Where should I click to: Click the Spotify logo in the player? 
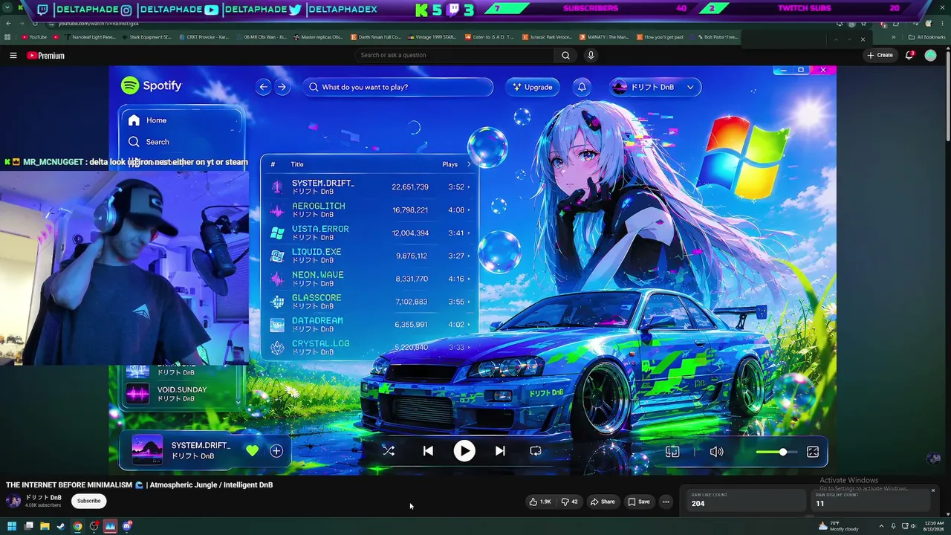tap(152, 85)
